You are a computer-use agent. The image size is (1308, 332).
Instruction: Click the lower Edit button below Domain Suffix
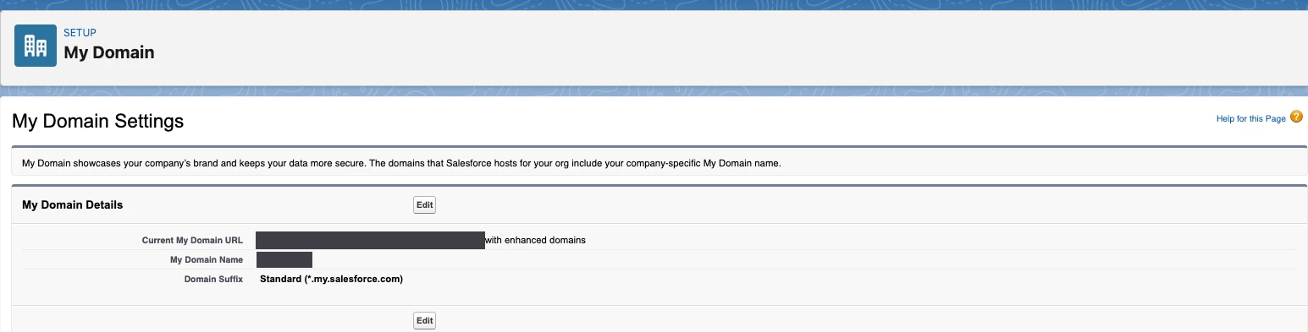pyautogui.click(x=424, y=321)
